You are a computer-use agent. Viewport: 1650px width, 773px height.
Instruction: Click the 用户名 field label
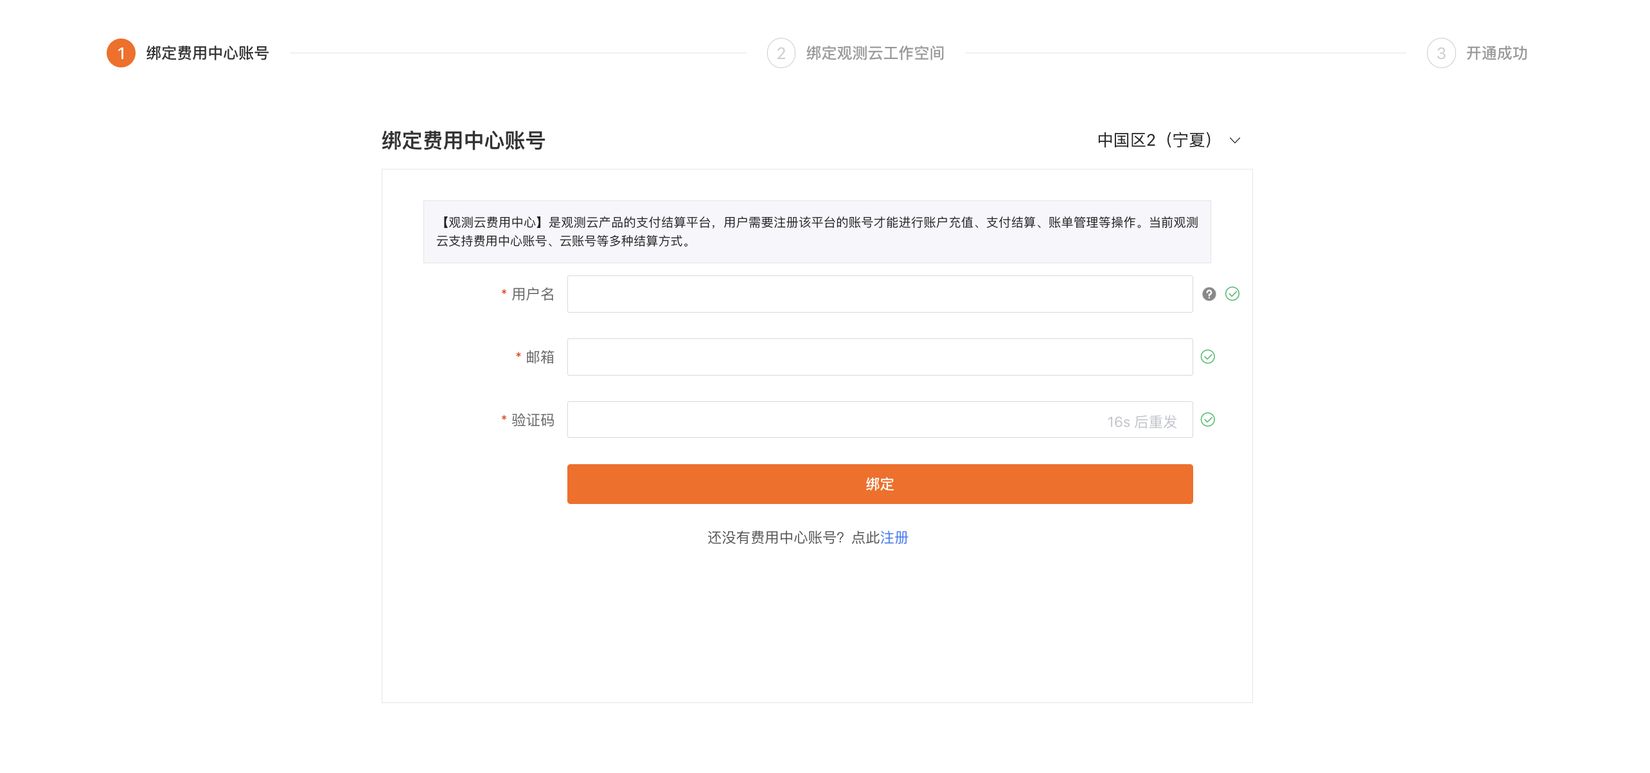point(533,294)
